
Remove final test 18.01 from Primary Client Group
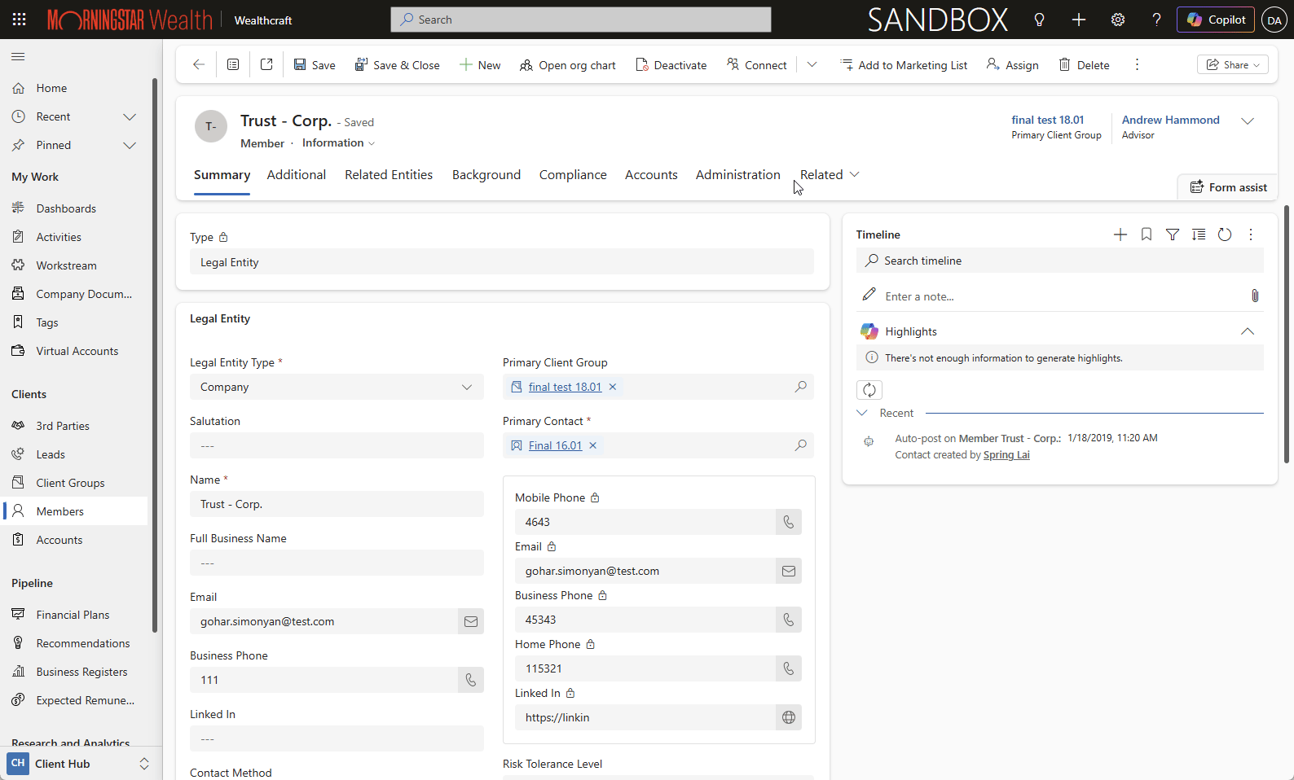tap(613, 387)
